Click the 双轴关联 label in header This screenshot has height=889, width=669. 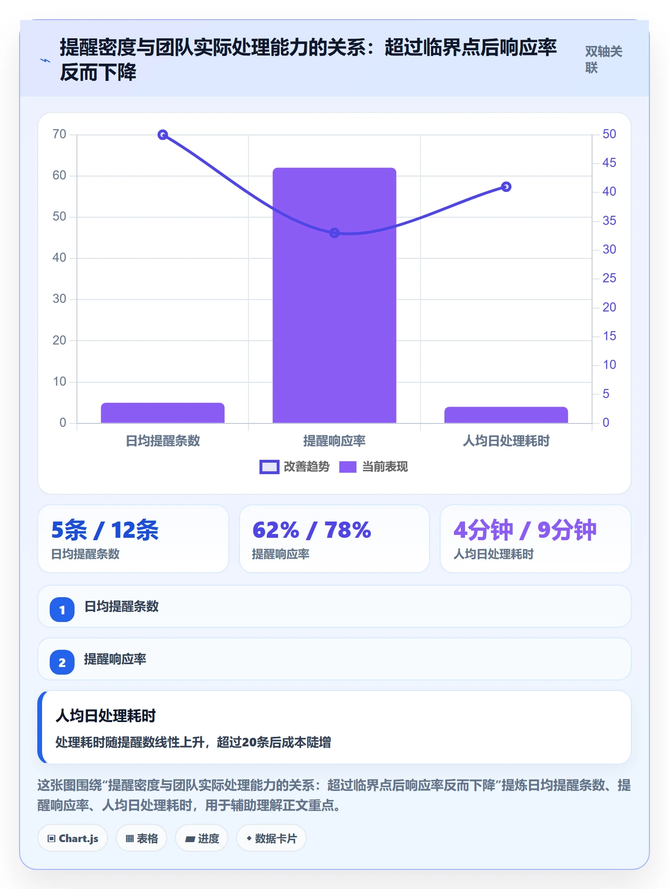[x=604, y=59]
